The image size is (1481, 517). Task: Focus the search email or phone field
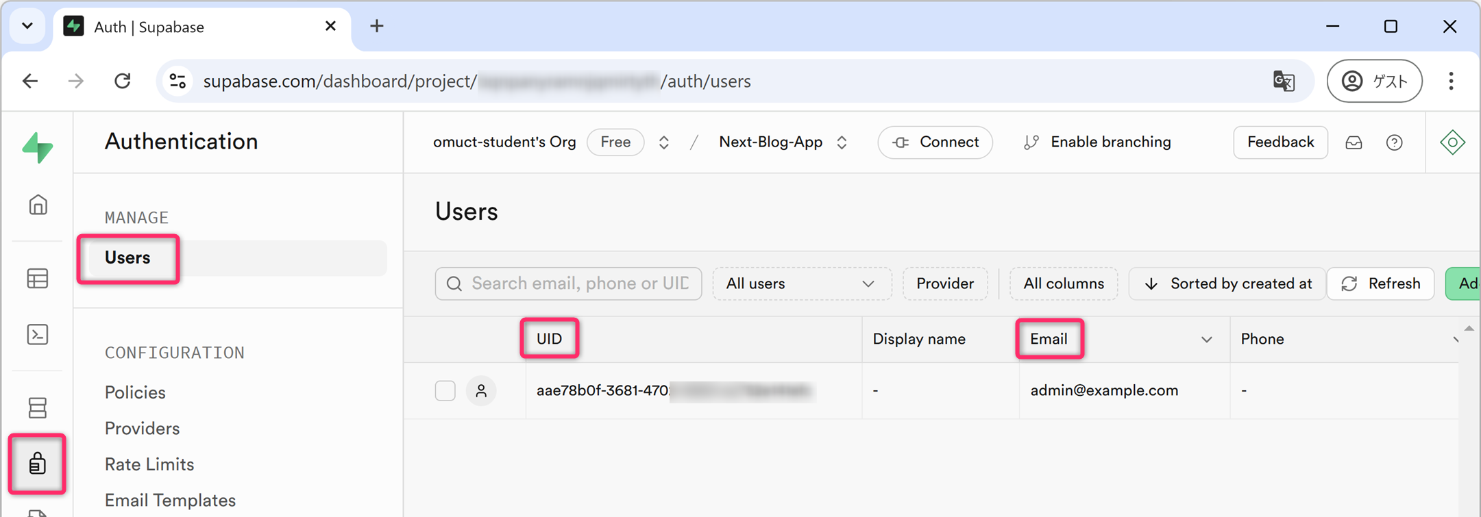(579, 283)
